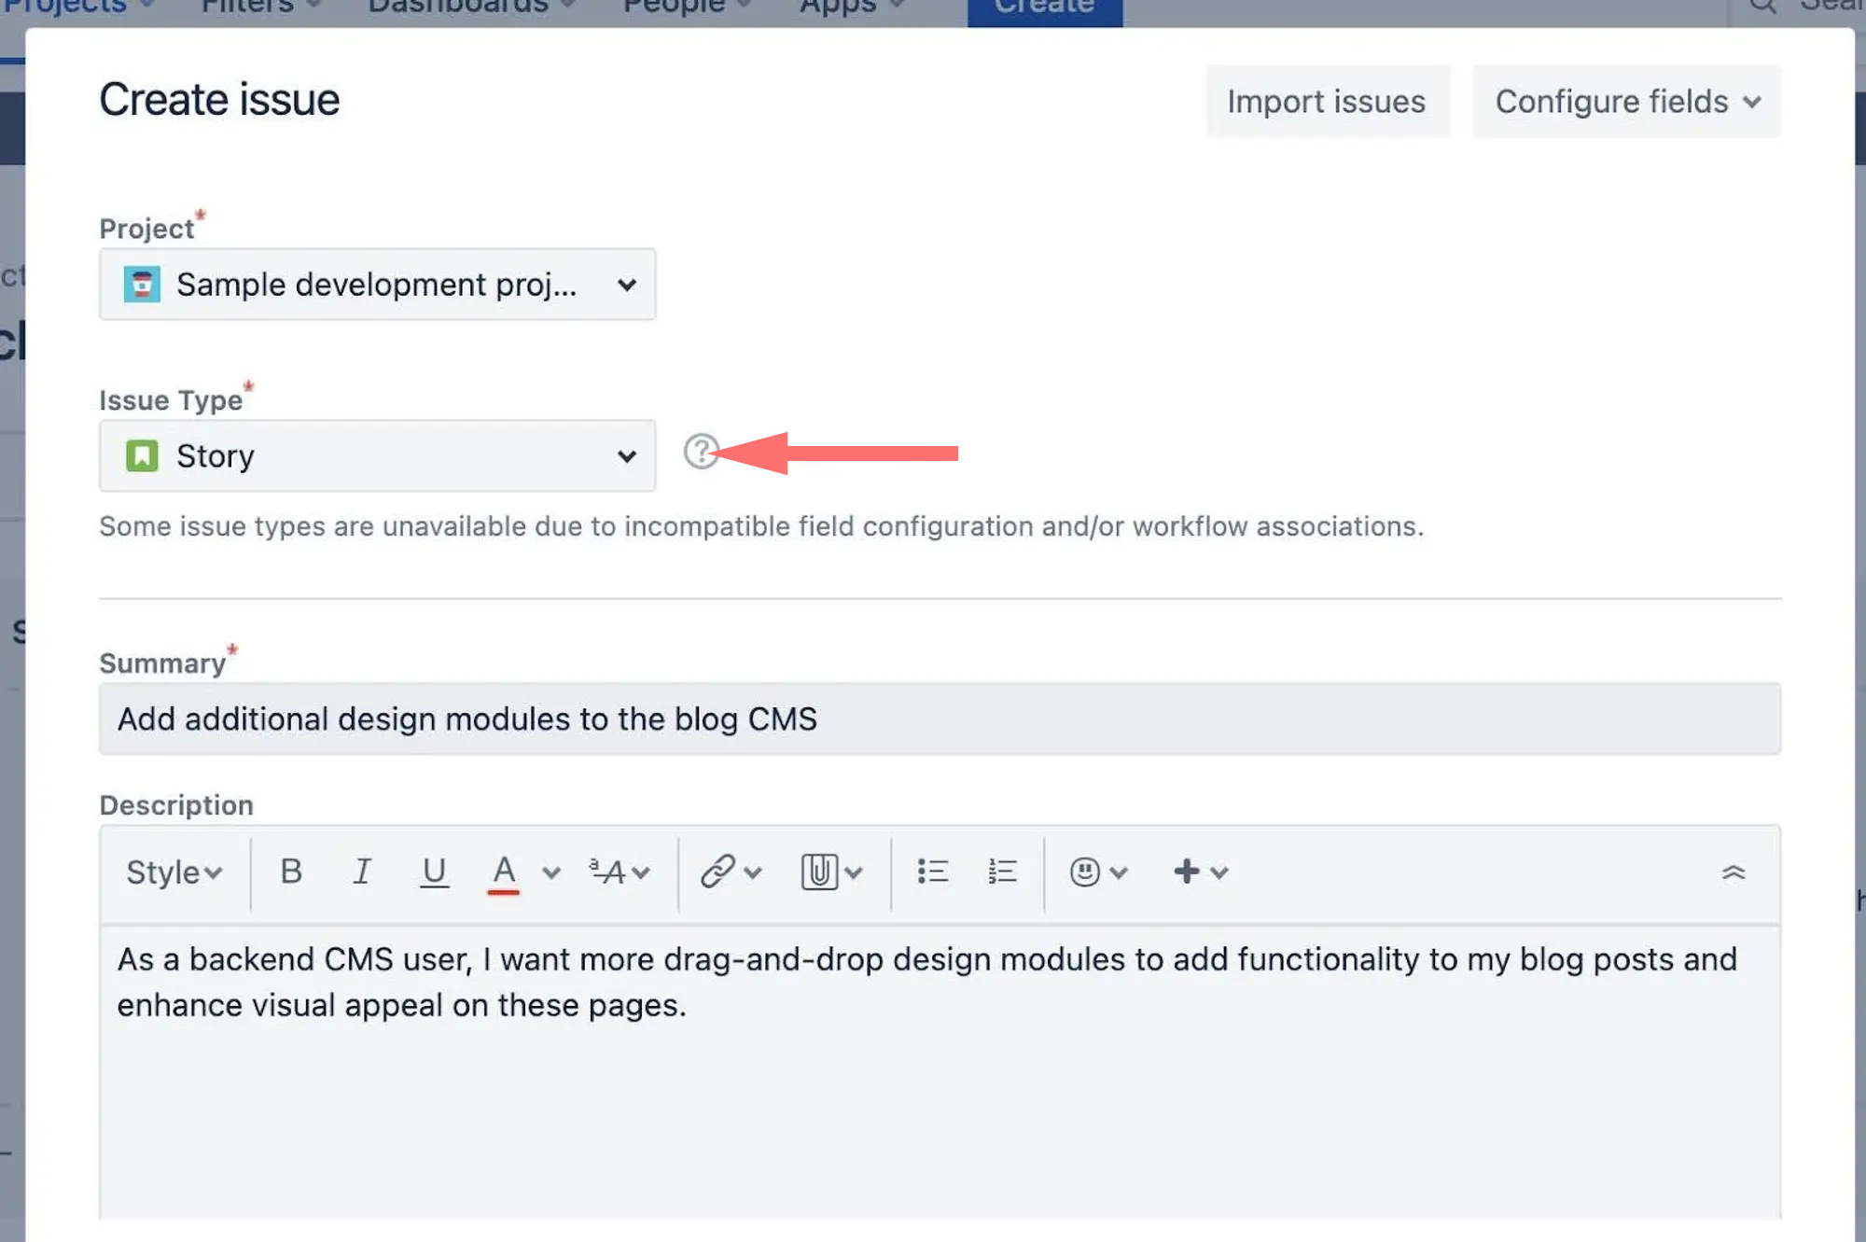Toggle underline formatting in description toolbar
This screenshot has height=1242, width=1866.
click(434, 872)
